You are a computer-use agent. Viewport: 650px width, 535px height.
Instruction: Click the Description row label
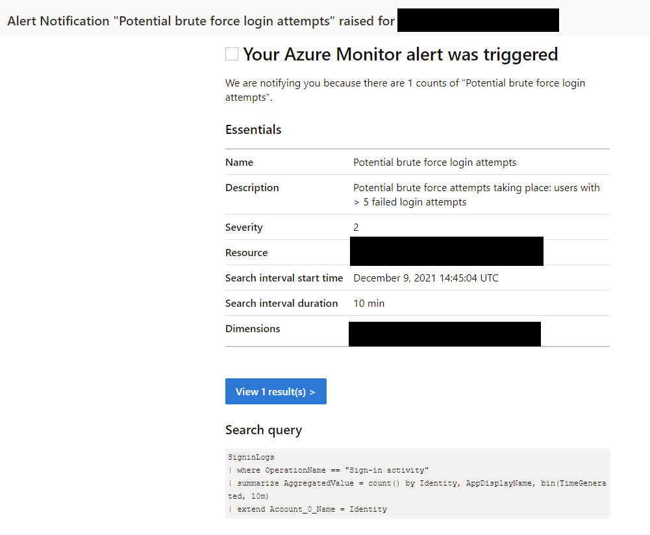click(252, 188)
